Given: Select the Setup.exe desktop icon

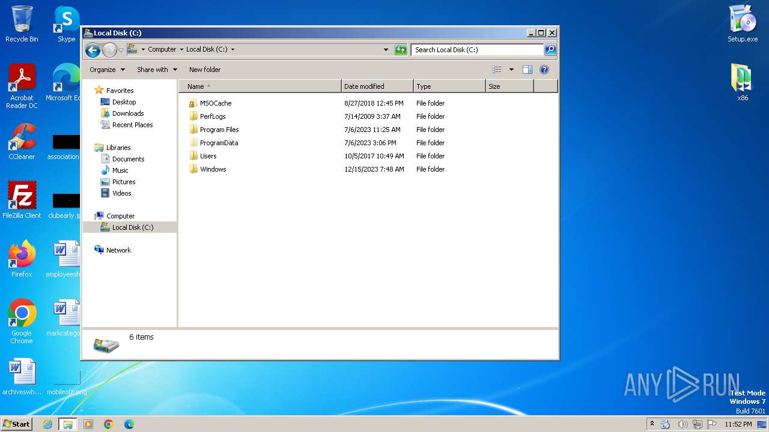Looking at the screenshot, I should [743, 24].
